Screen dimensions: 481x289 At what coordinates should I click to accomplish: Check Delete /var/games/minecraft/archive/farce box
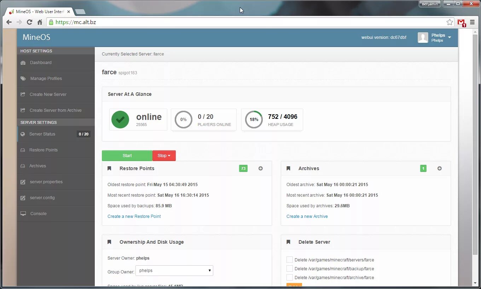[290, 277]
